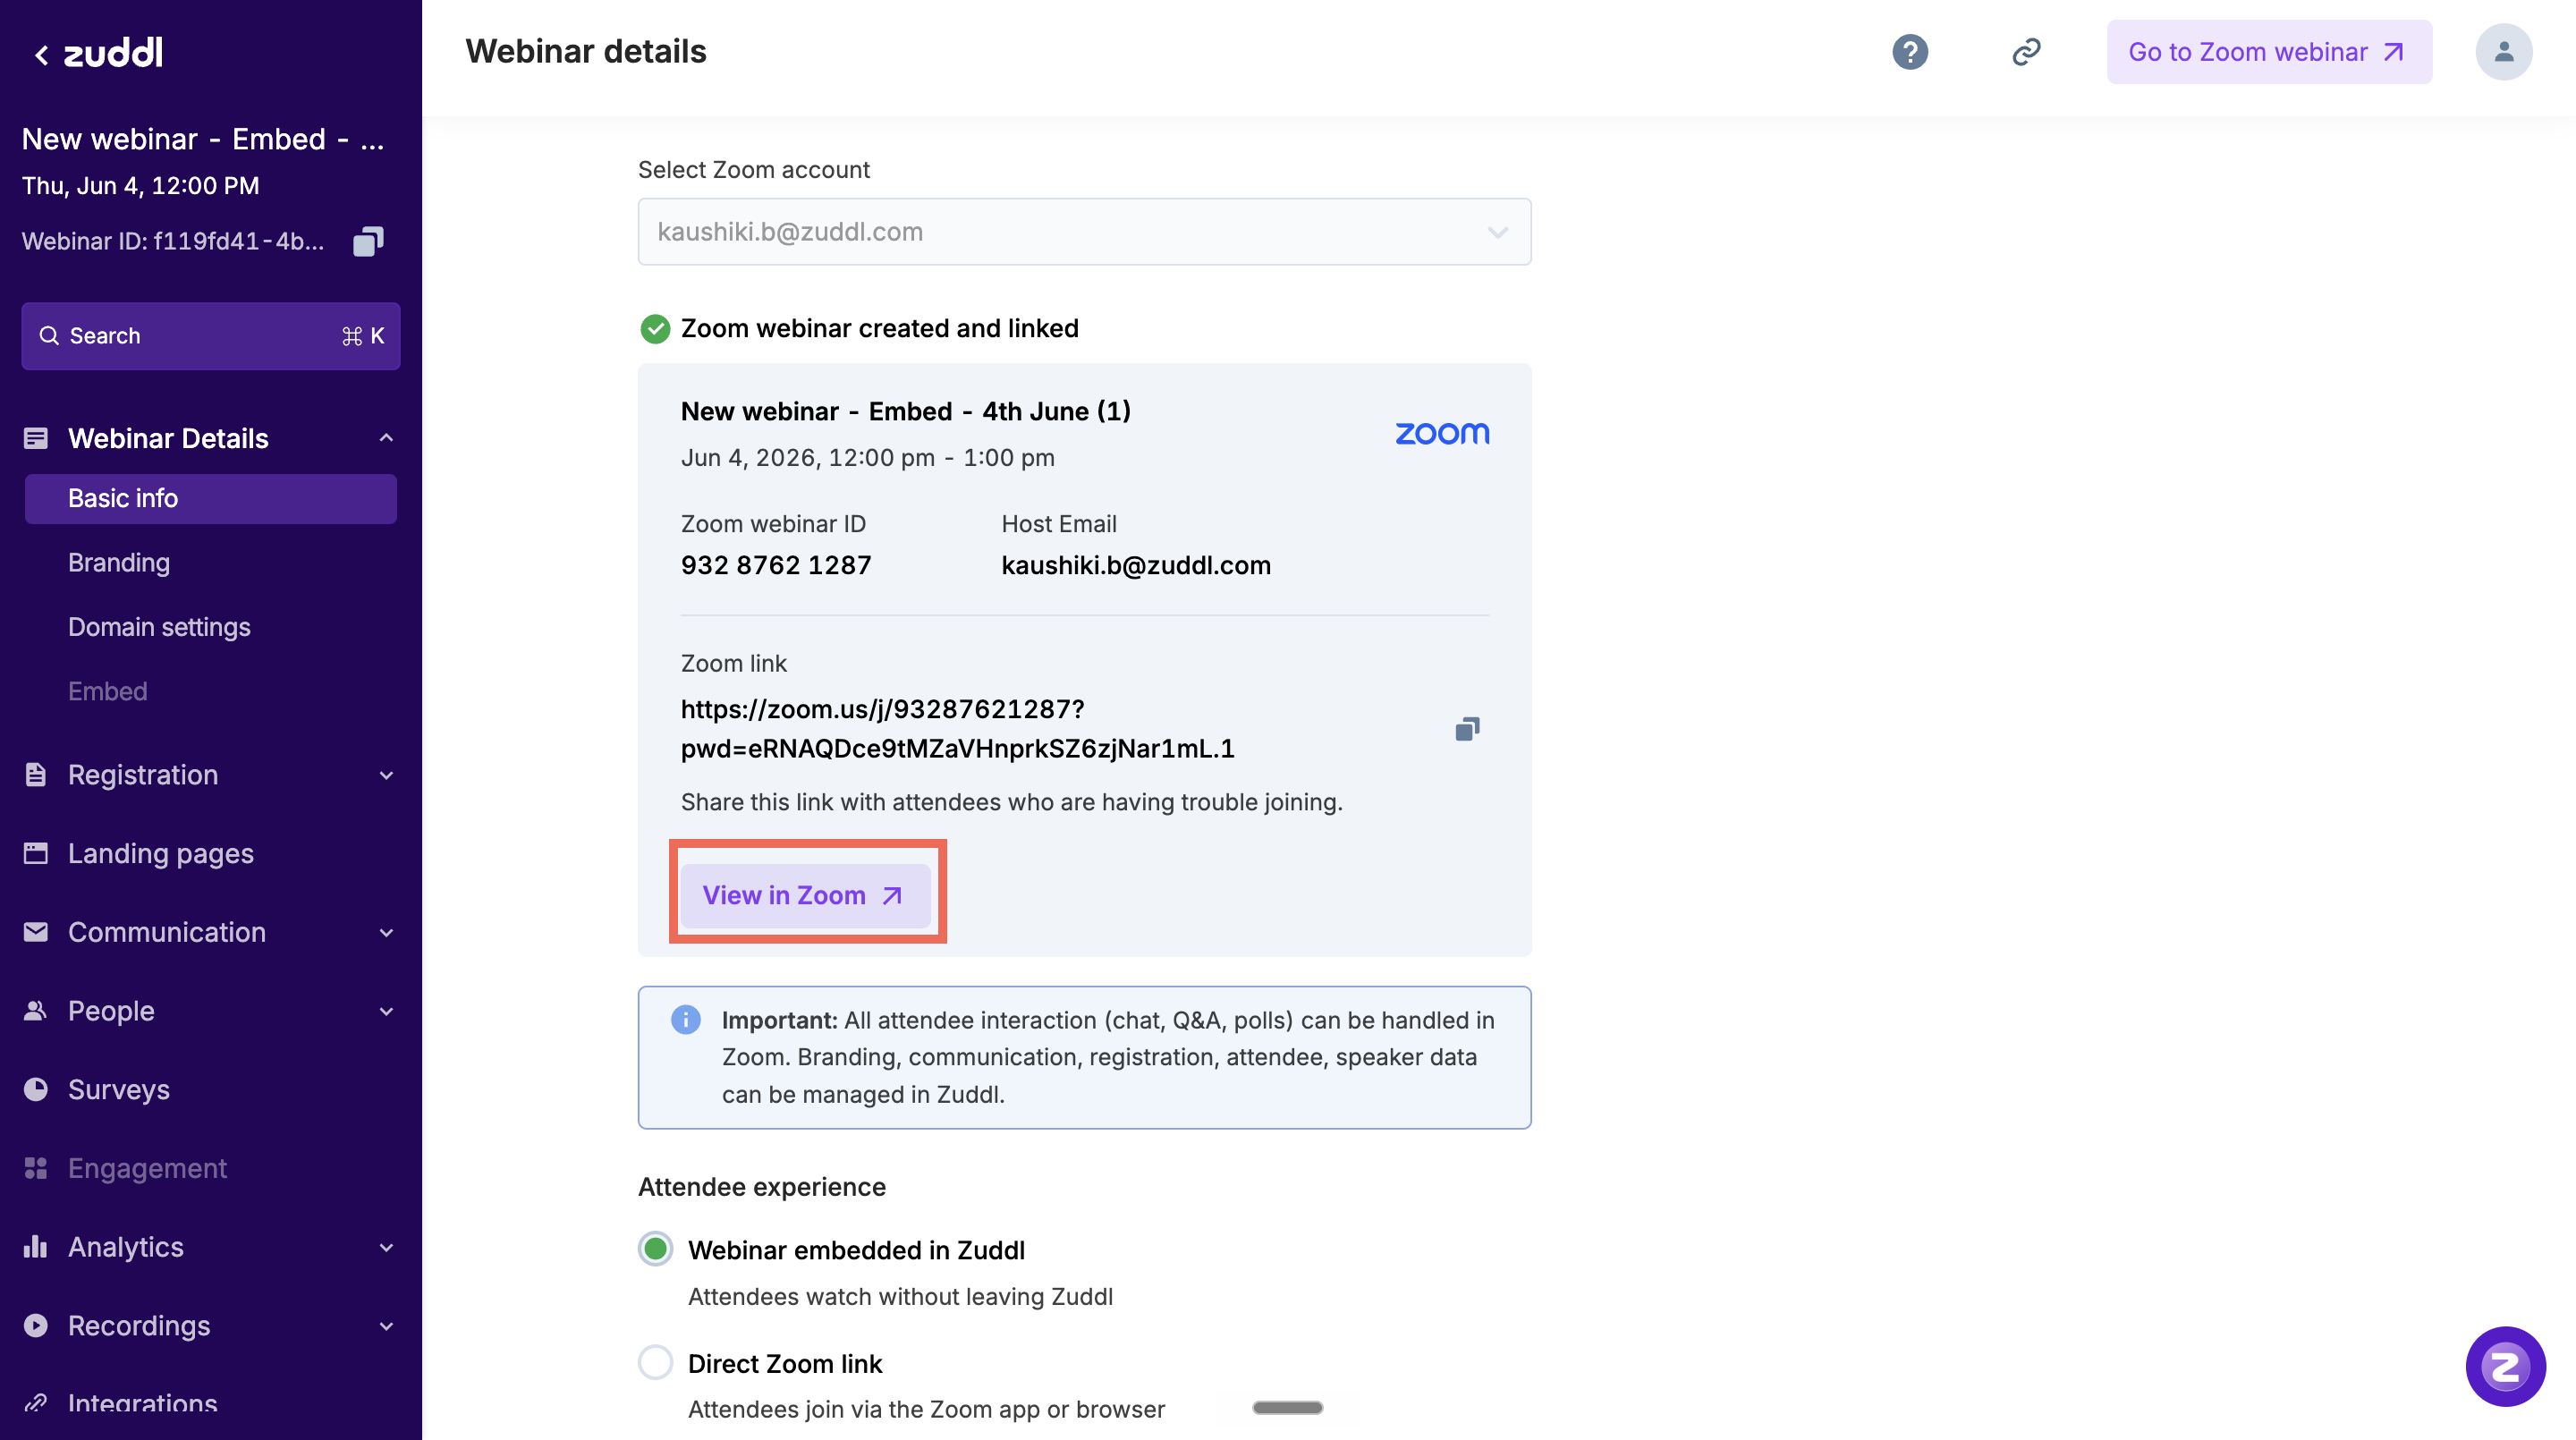Click the People group icon

pos(36,1011)
